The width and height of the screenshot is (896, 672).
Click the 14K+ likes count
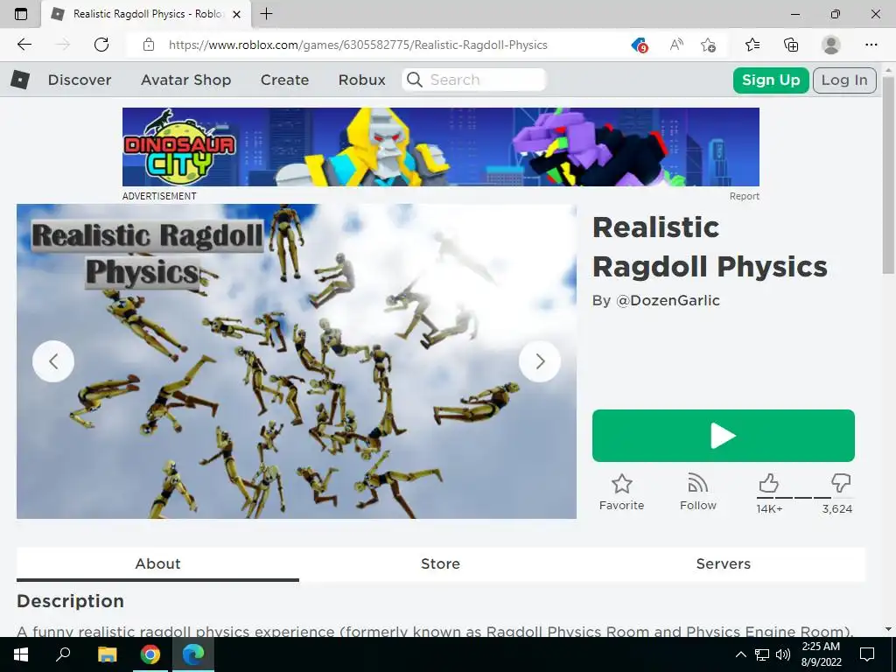769,508
